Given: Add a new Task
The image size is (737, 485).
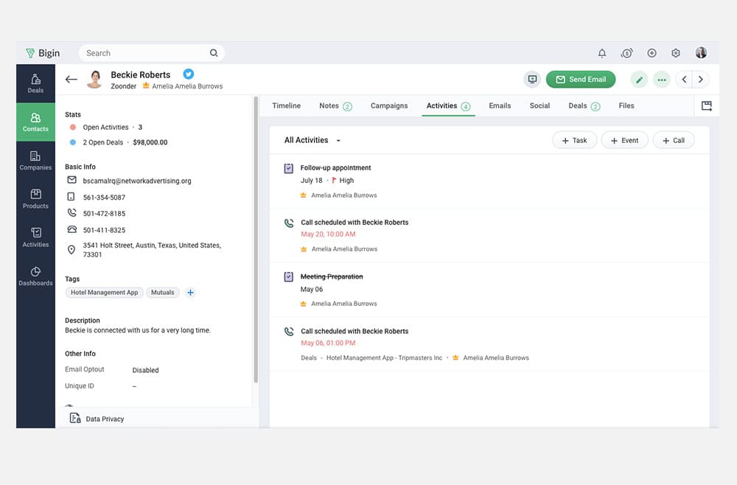Looking at the screenshot, I should (574, 141).
